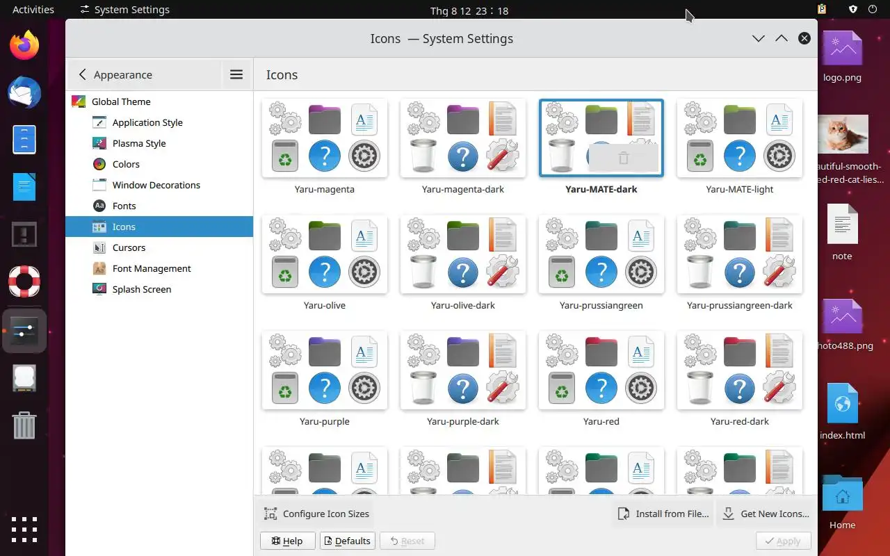Screen dimensions: 890x556
Task: Delete Yaru-MATE-dark using its trash button
Action: coord(623,158)
